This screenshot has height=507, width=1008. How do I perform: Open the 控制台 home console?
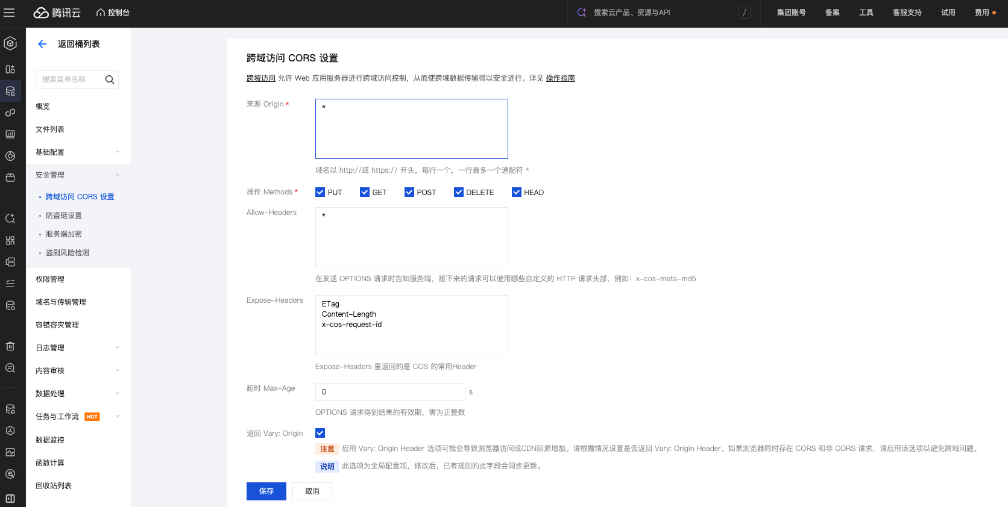click(113, 13)
